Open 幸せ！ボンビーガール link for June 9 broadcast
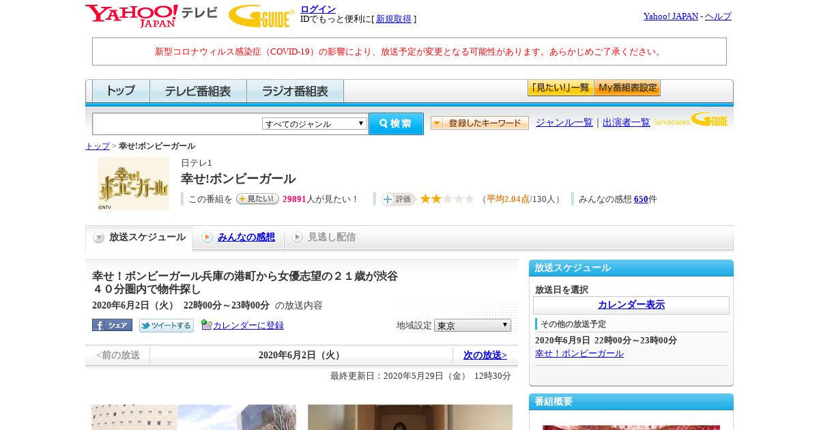Screen dimensions: 819x430 point(579,354)
